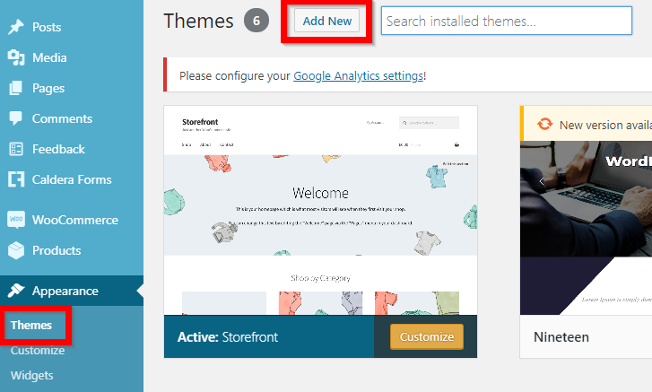Image resolution: width=652 pixels, height=392 pixels.
Task: Click Shop by Category text in preview
Action: tap(320, 278)
